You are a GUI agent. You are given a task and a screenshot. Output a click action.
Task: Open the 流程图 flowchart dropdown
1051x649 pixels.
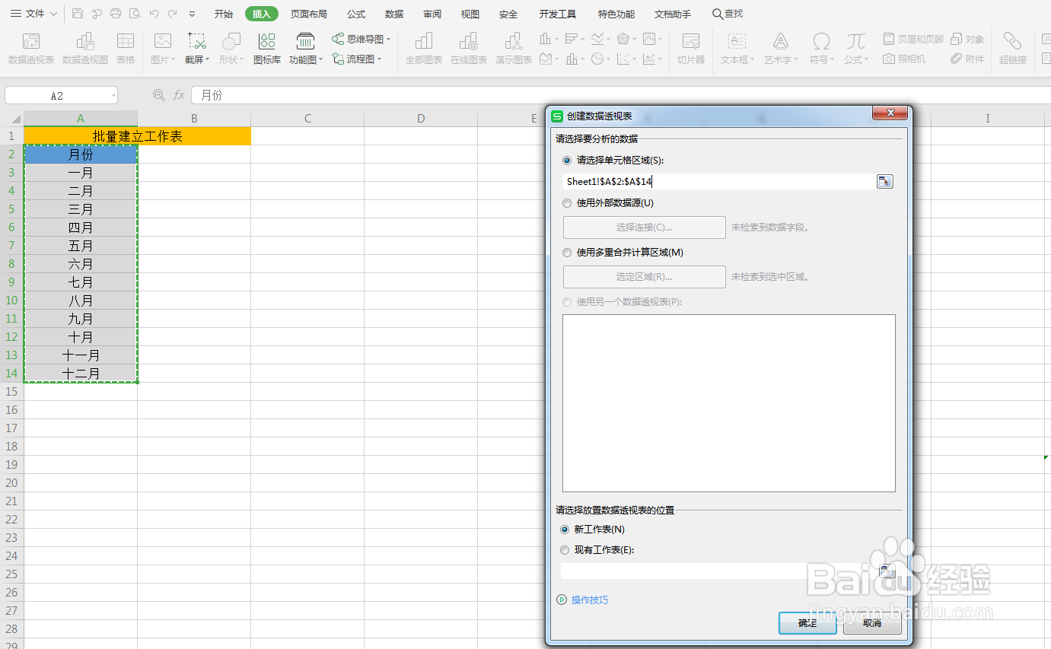point(379,59)
